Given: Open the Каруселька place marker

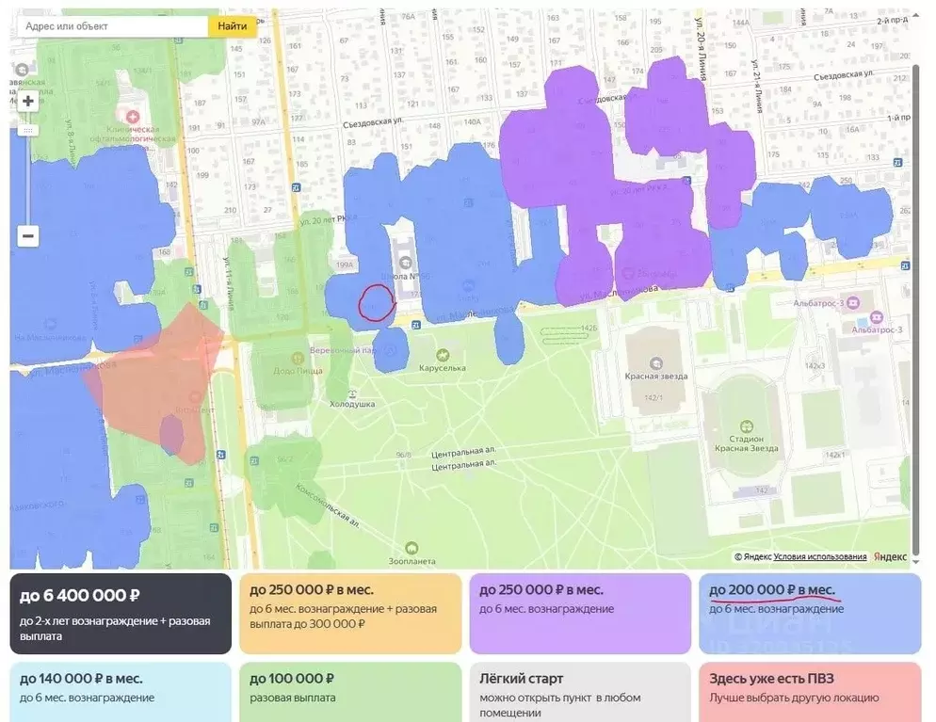Looking at the screenshot, I should (442, 355).
